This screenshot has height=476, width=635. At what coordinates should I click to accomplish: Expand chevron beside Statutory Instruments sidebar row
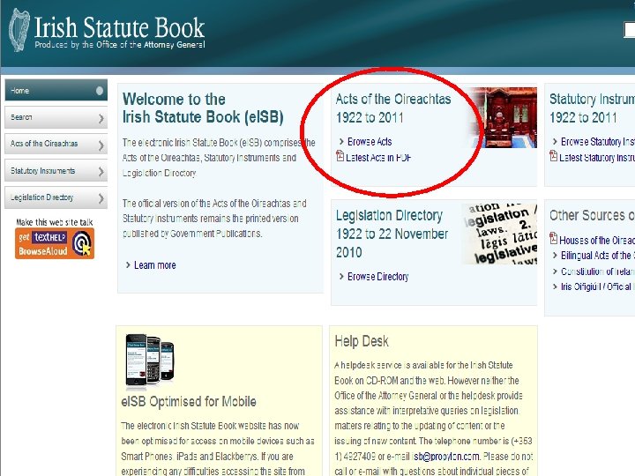point(101,173)
